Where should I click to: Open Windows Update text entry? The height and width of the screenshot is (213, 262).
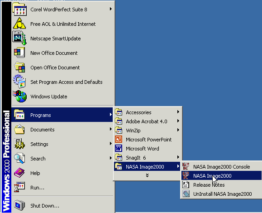48,97
